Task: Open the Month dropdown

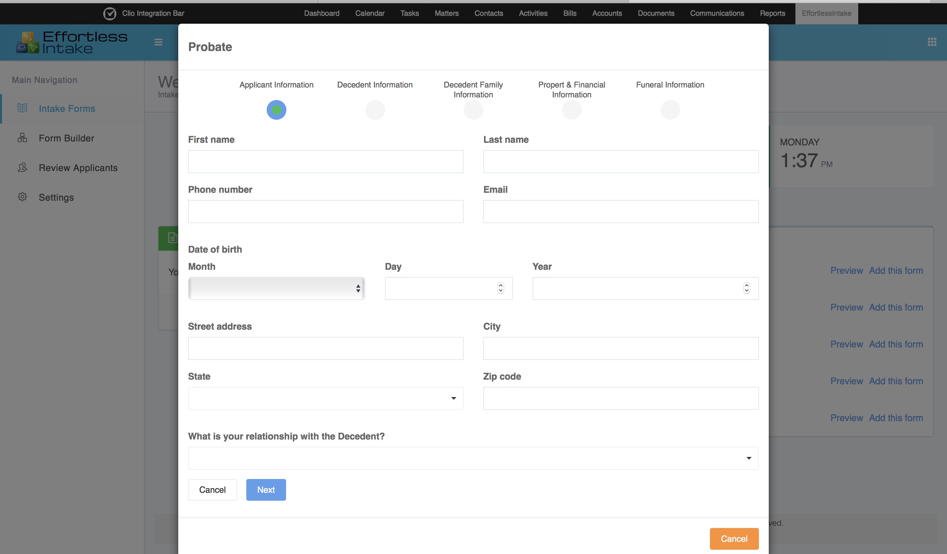Action: (276, 288)
